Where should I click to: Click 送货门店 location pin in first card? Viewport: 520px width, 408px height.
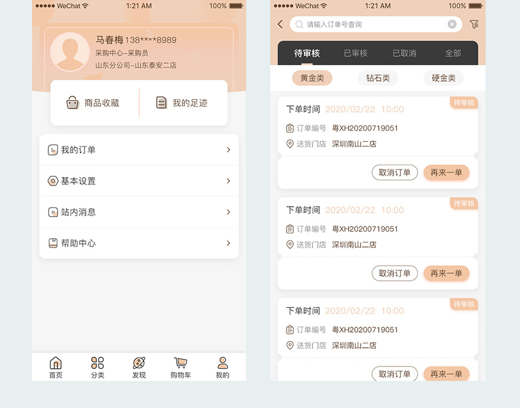pyautogui.click(x=290, y=144)
